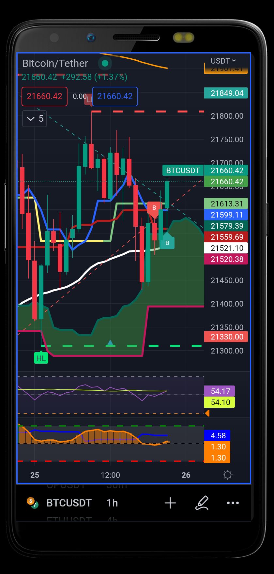Screen dimensions: 274x574
Task: Select the 21521.10 white price label
Action: (x=226, y=248)
